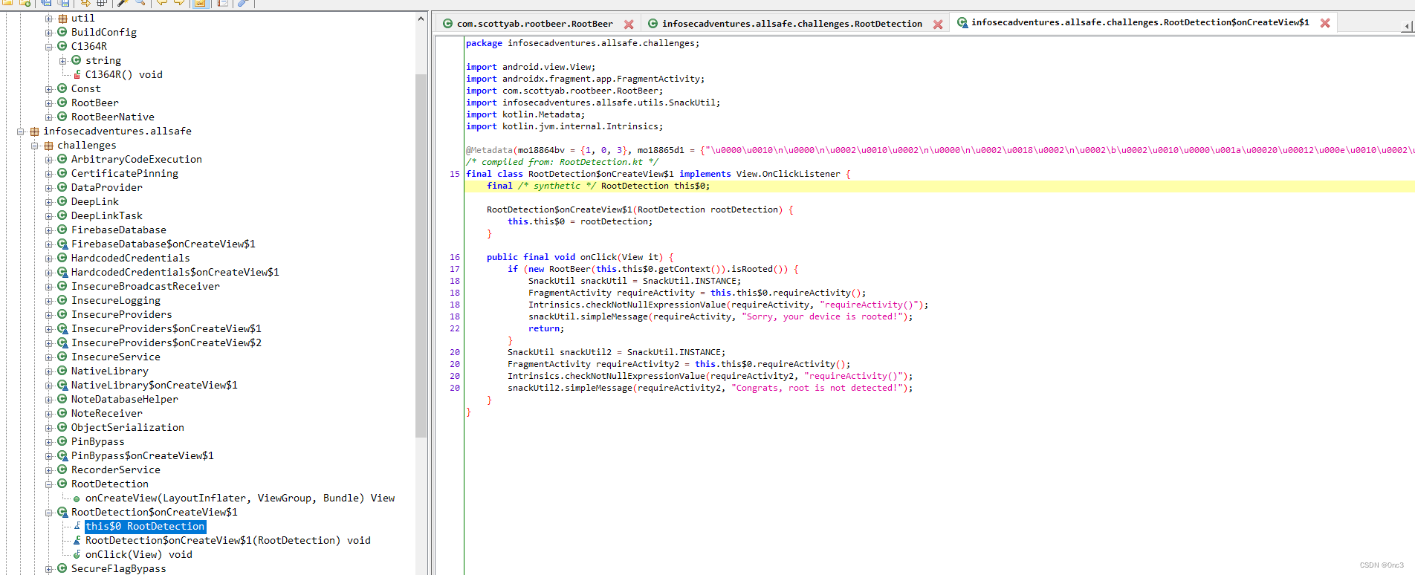
Task: Click the RootDetection$onCreateView$1(RootDetection) constructor icon
Action: point(77,540)
